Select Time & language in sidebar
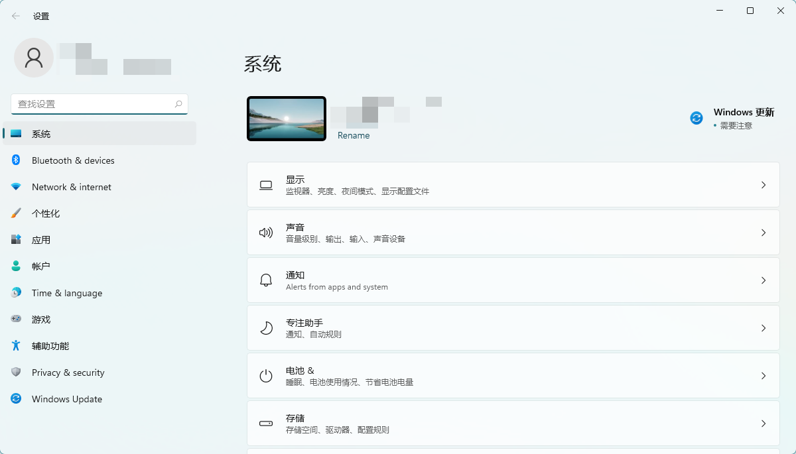796x454 pixels. [x=67, y=293]
